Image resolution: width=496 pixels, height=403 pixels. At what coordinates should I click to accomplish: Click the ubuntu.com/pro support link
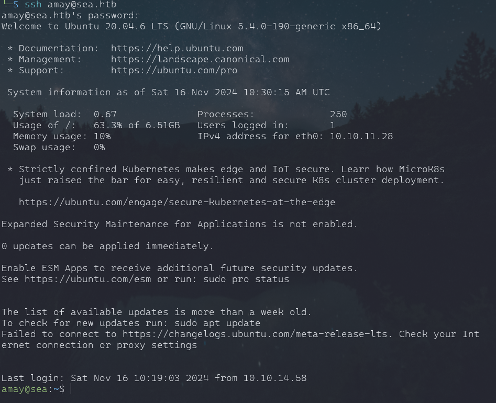coord(174,70)
